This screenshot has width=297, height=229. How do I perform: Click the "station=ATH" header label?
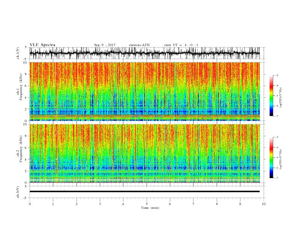[x=139, y=45]
